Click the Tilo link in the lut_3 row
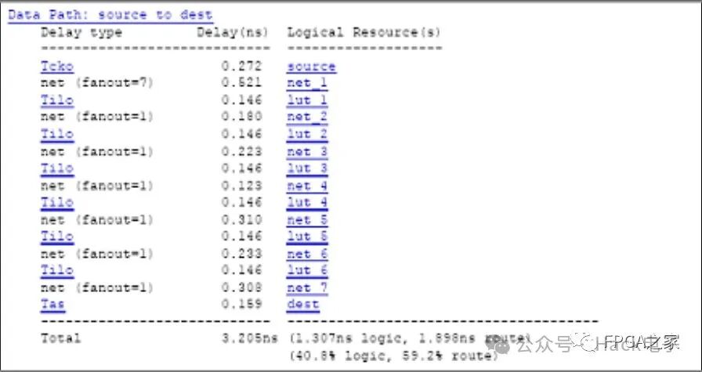This screenshot has width=702, height=372. 57,168
